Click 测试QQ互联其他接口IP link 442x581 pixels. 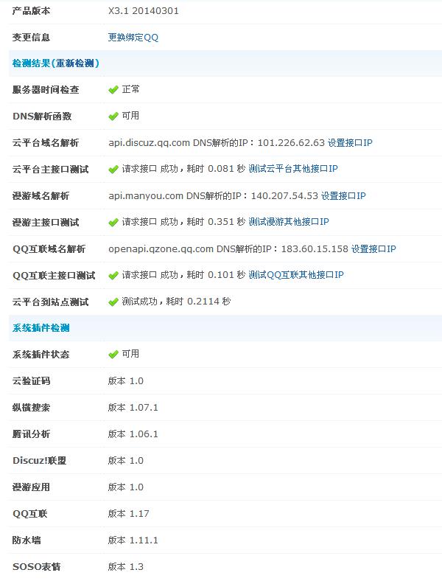(296, 275)
